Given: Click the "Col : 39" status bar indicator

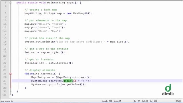Looking at the screenshot, I should click(145, 101).
